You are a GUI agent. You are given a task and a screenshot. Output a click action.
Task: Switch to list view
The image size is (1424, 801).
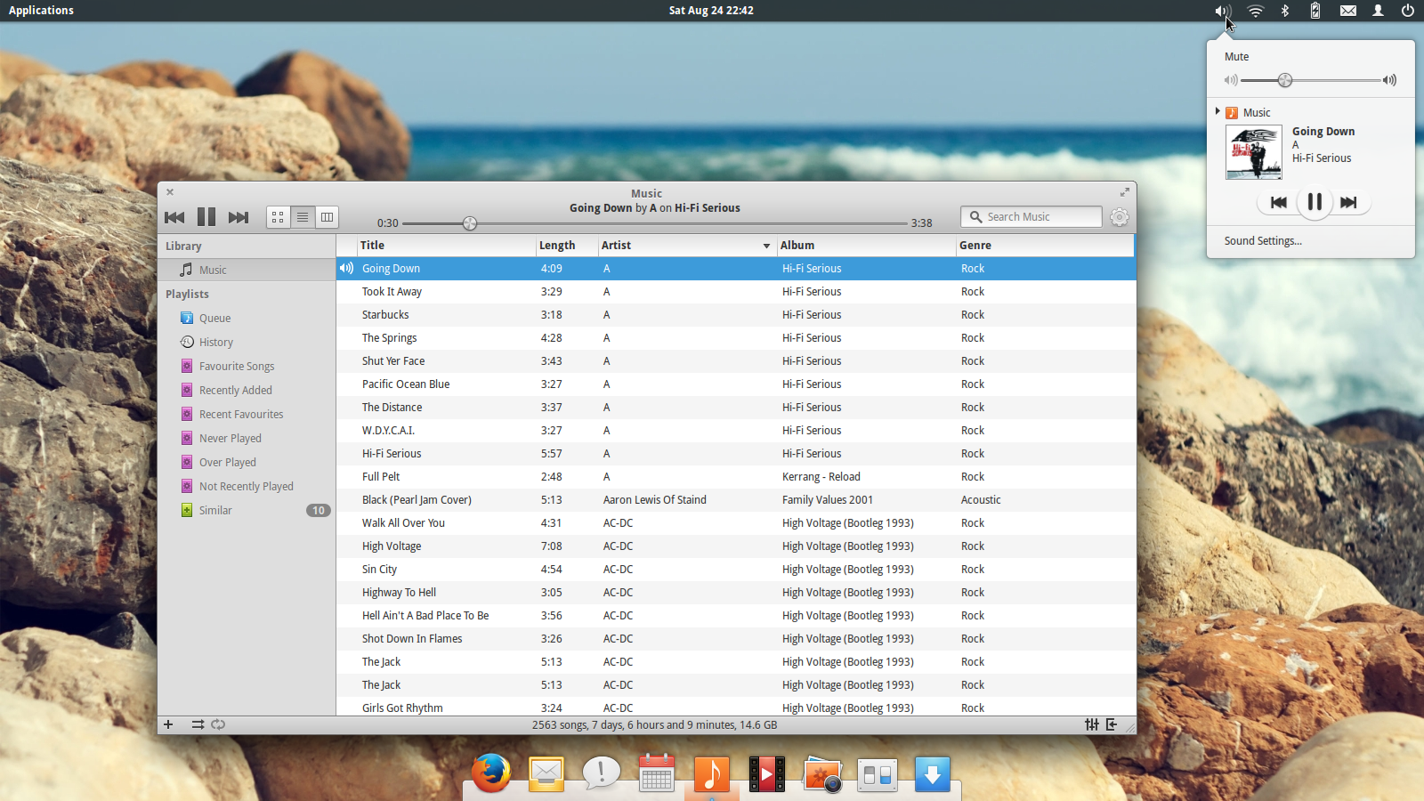point(303,216)
